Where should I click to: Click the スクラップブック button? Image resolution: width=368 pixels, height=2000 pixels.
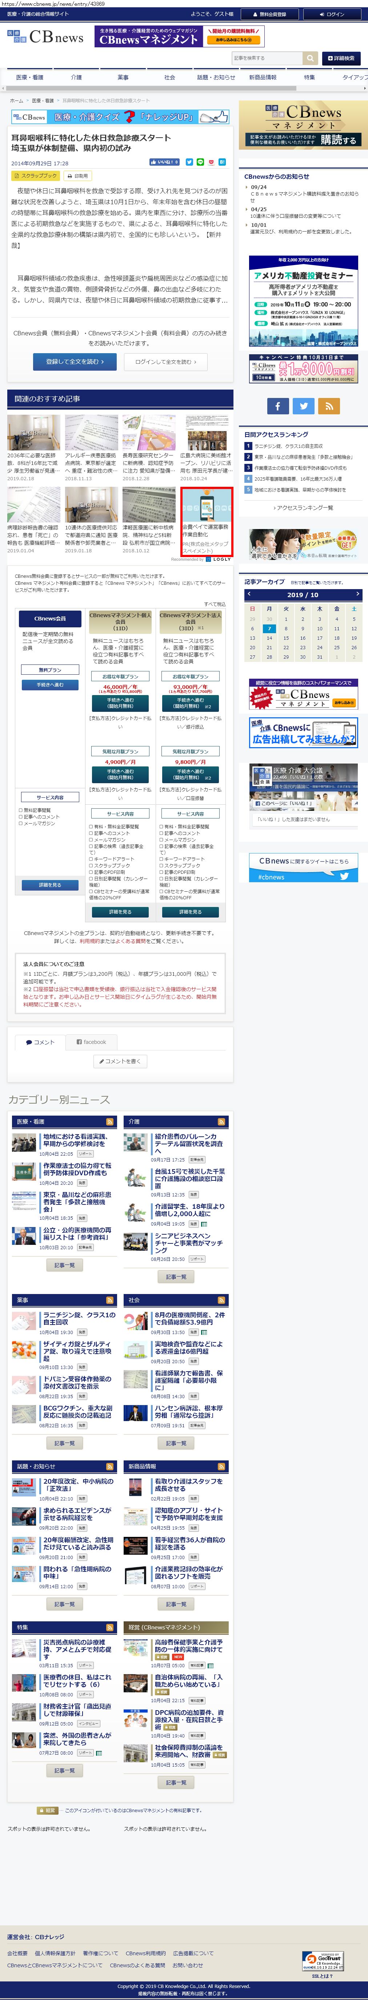(36, 176)
